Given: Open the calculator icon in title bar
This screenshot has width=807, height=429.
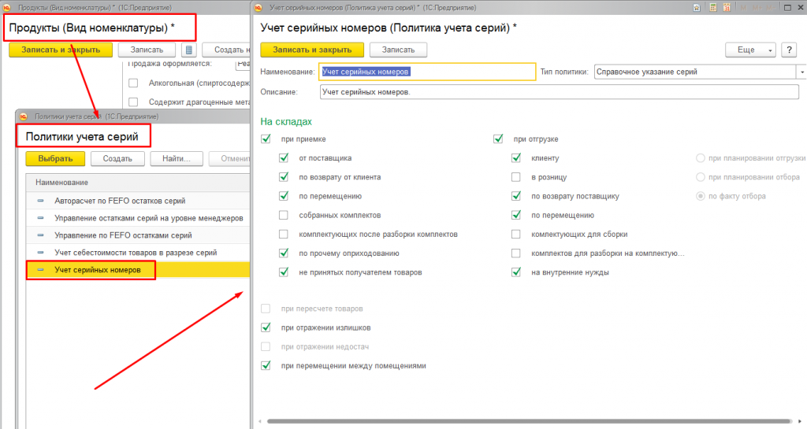Looking at the screenshot, I should tap(712, 8).
